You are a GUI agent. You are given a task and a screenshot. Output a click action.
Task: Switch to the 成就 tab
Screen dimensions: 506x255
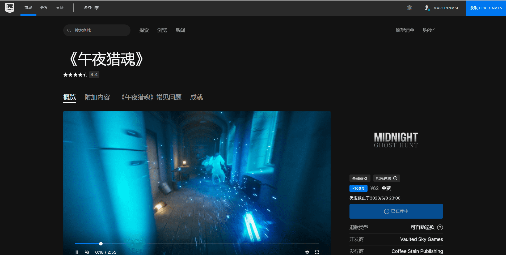[196, 97]
